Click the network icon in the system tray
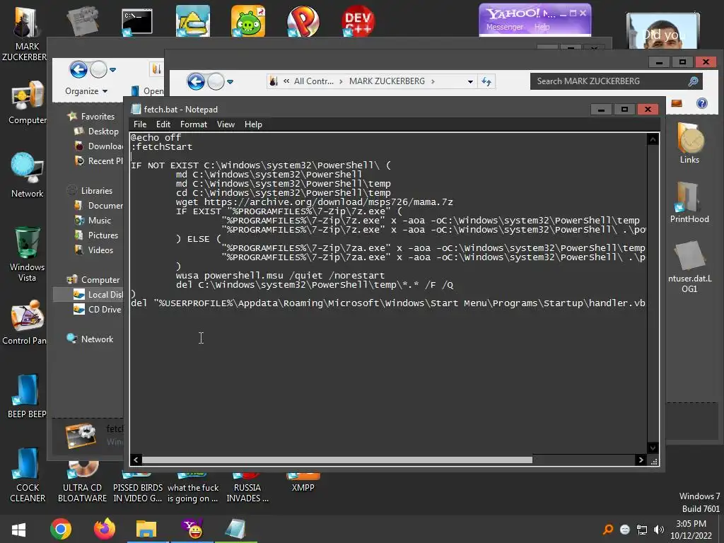The width and height of the screenshot is (724, 543). (642, 530)
